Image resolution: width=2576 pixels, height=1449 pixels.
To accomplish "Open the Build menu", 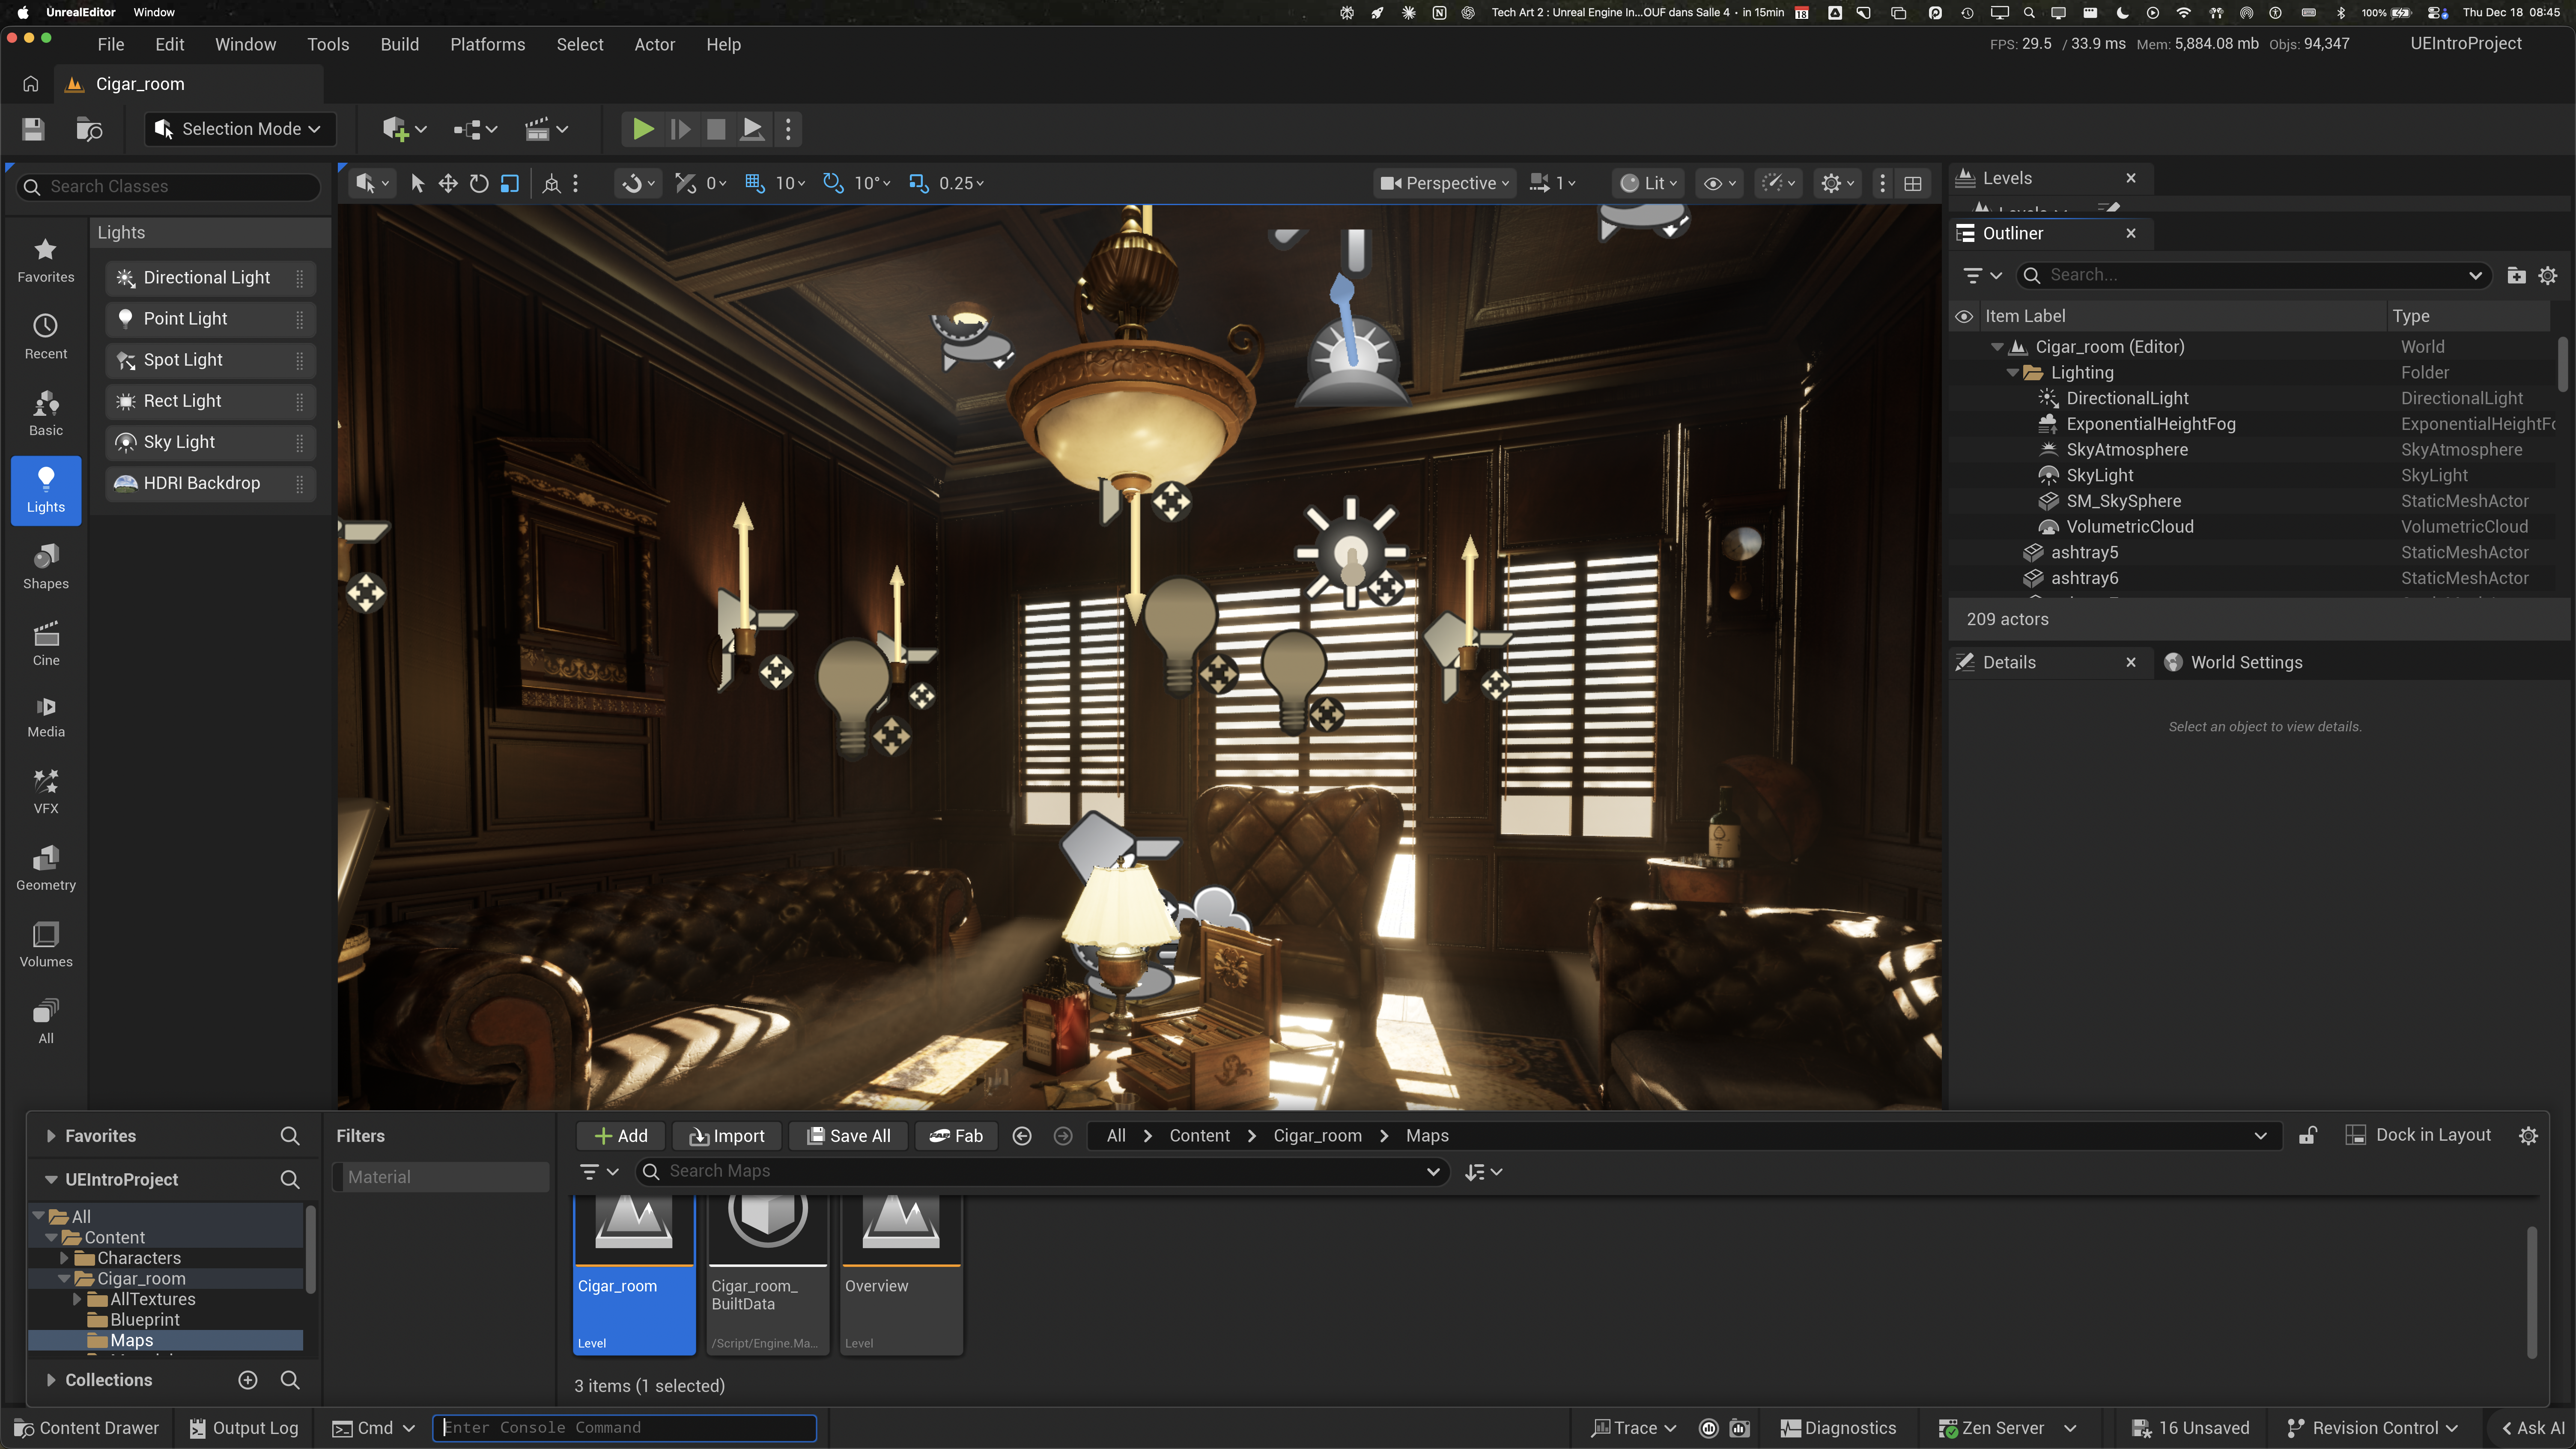I will 400,44.
